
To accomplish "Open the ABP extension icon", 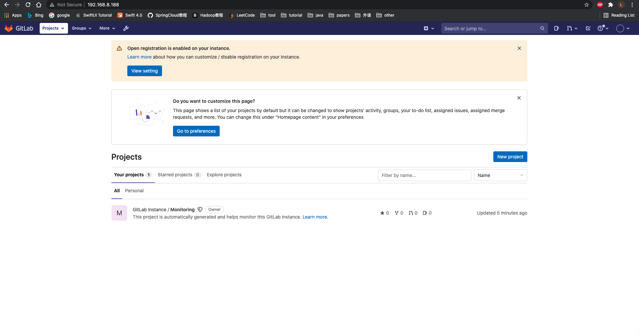I will pyautogui.click(x=600, y=5).
